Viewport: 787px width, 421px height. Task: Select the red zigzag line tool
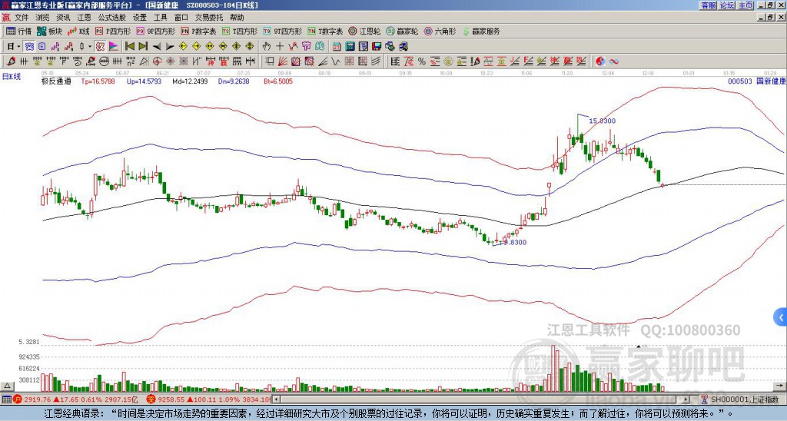pyautogui.click(x=293, y=47)
